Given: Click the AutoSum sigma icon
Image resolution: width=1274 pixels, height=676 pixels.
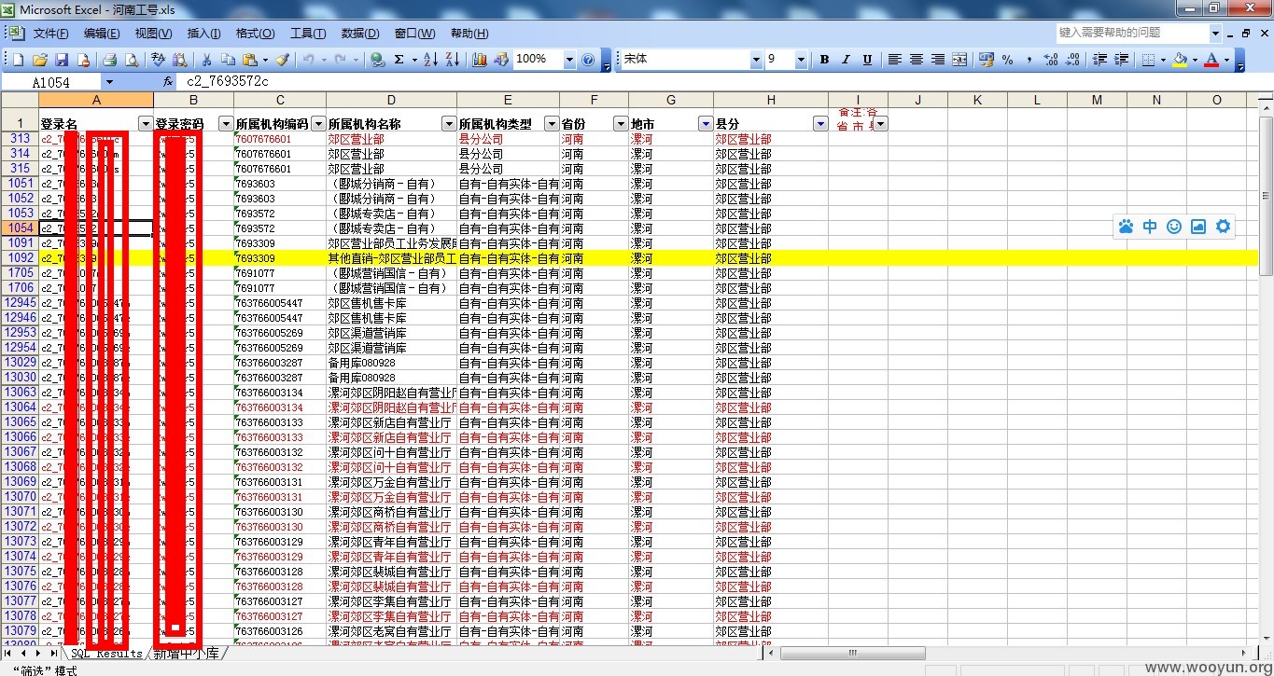Looking at the screenshot, I should pyautogui.click(x=399, y=60).
